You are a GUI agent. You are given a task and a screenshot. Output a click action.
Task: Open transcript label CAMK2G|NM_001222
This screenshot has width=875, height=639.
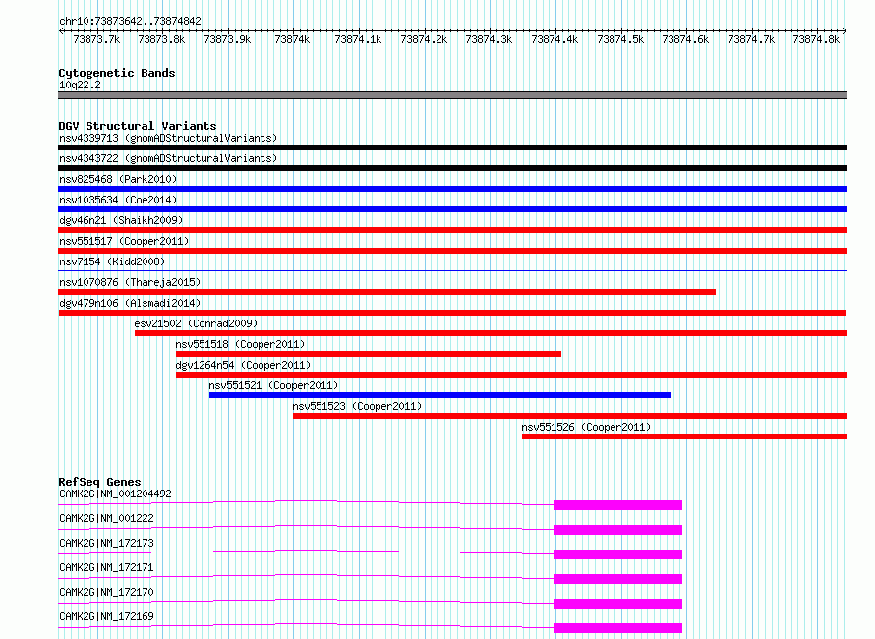(106, 518)
